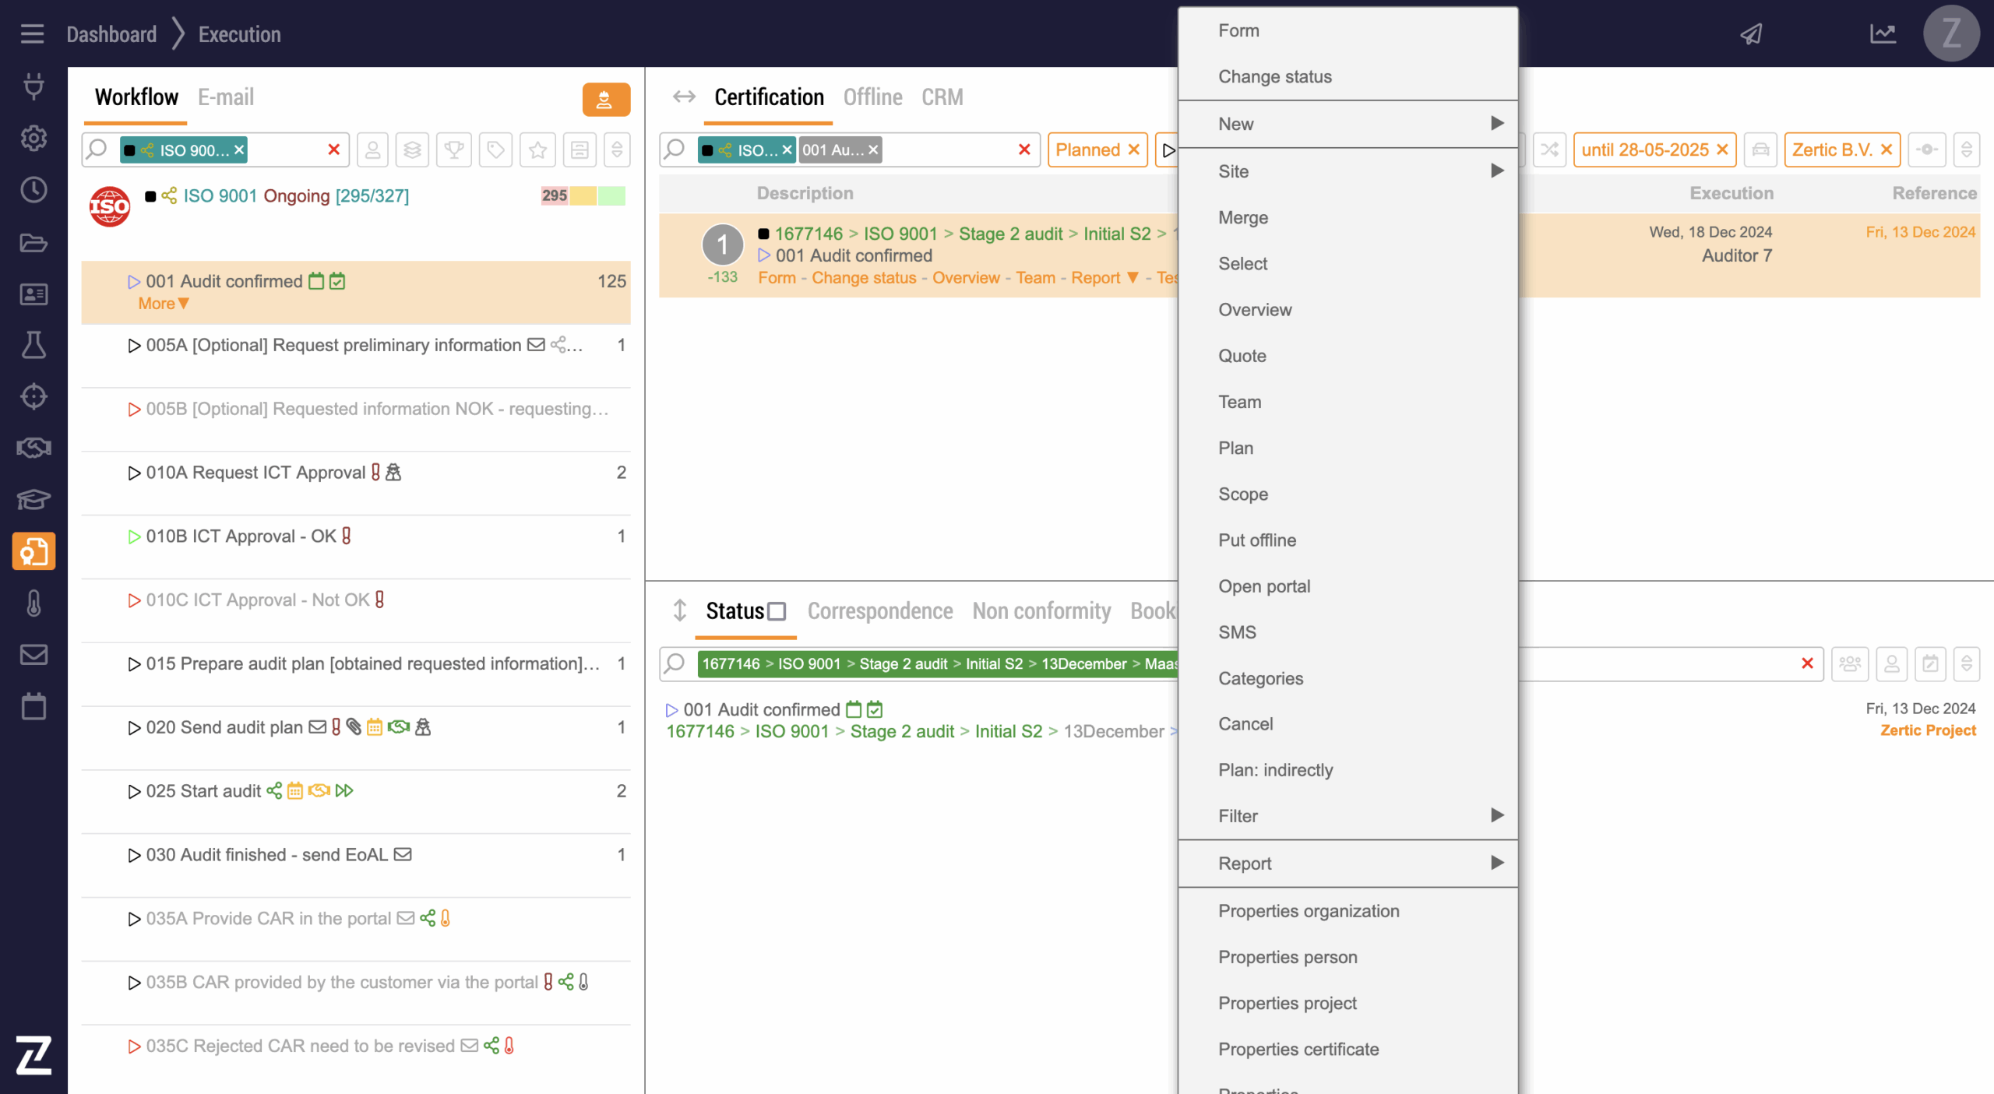The width and height of the screenshot is (1994, 1094).
Task: Select Change status from the context menu
Action: 1274,76
